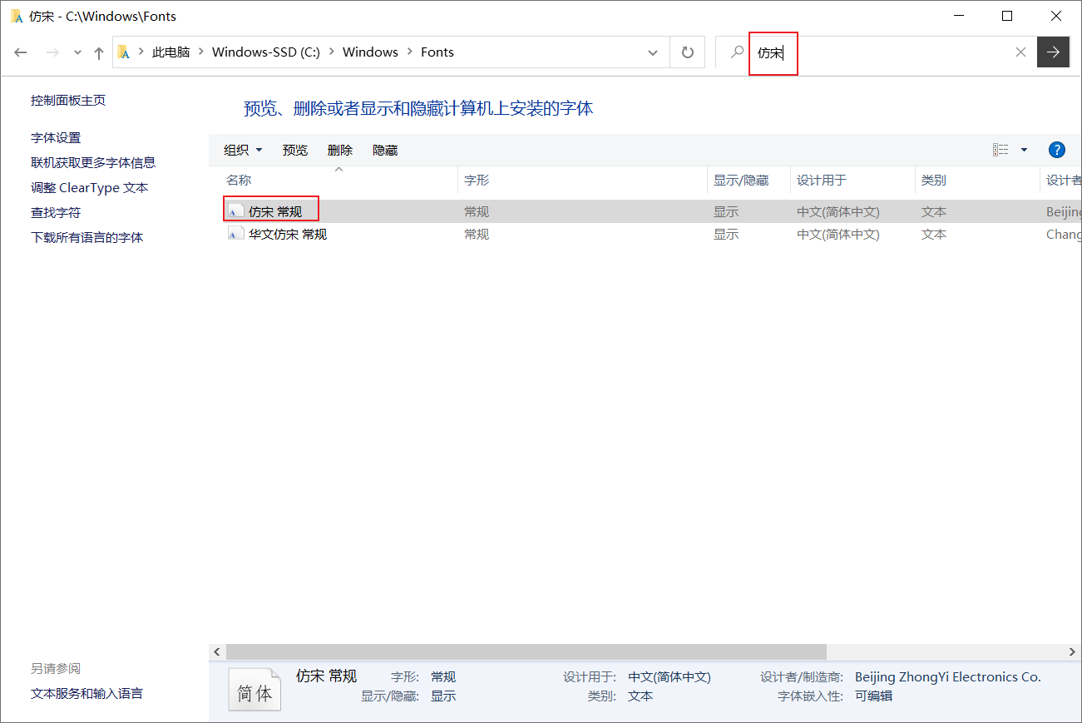
Task: Refresh the Fonts folder with refresh icon
Action: pyautogui.click(x=688, y=52)
